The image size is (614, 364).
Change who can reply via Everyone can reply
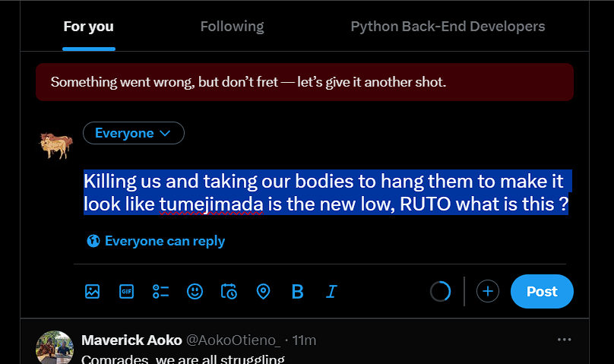[x=156, y=241]
